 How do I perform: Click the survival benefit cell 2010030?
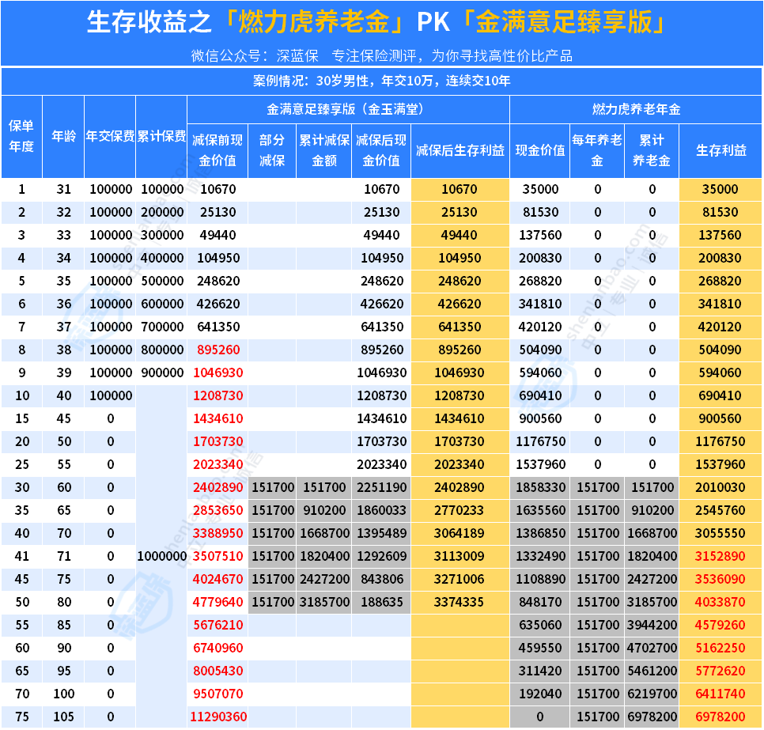[721, 487]
